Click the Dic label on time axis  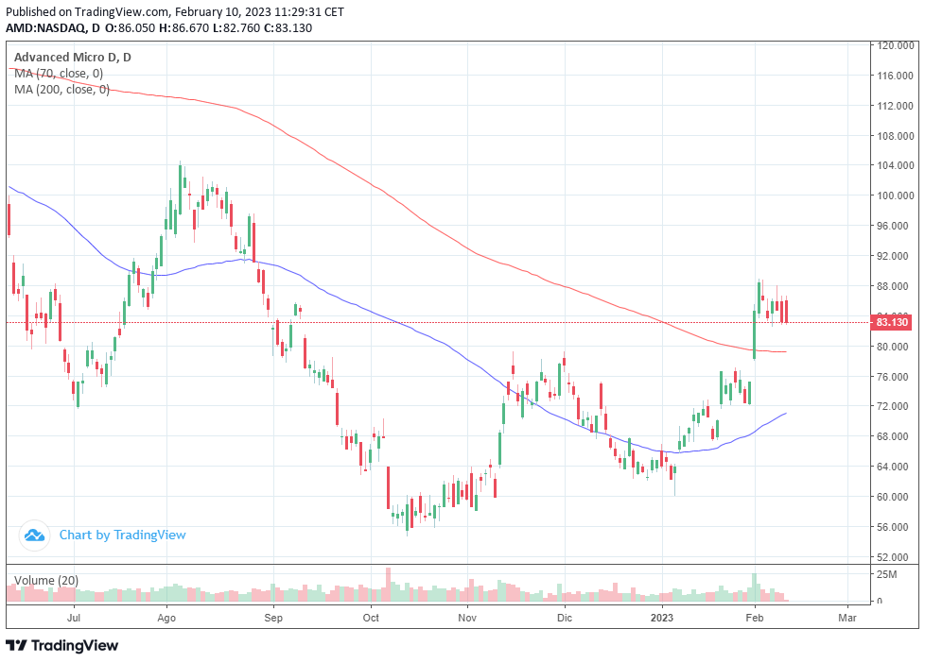[x=565, y=618]
